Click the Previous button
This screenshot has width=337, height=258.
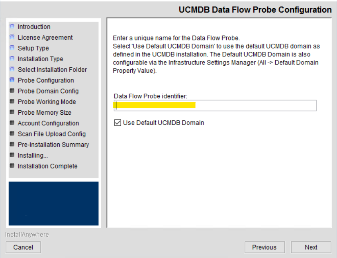pyautogui.click(x=264, y=247)
